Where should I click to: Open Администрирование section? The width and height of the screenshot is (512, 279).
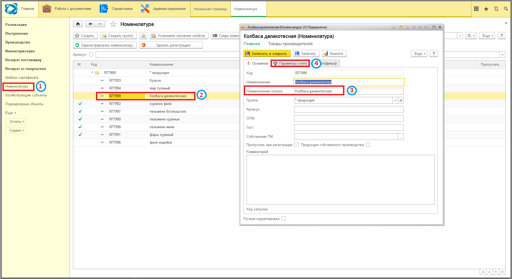(163, 9)
